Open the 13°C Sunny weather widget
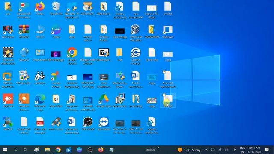 (189, 150)
